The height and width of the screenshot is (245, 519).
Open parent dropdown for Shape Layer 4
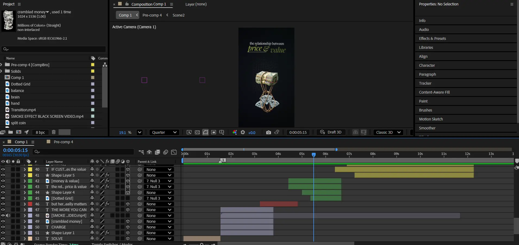point(159,193)
